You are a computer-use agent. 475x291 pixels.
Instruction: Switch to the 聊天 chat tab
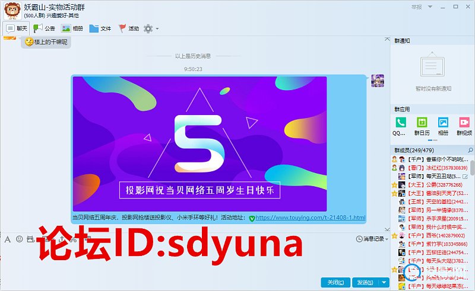[x=17, y=28]
